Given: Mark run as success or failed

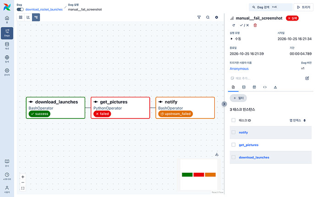Looking at the screenshot, I should (x=244, y=25).
